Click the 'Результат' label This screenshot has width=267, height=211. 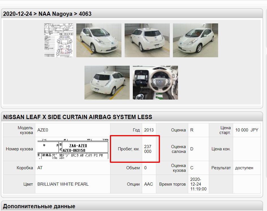(221, 168)
